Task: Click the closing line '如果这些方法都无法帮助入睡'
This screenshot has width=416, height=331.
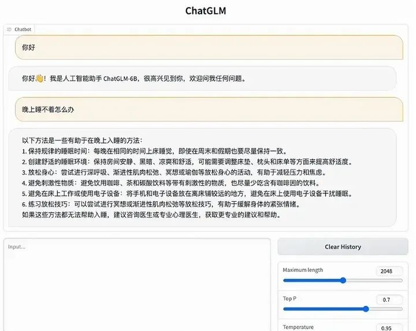Action: click(151, 215)
